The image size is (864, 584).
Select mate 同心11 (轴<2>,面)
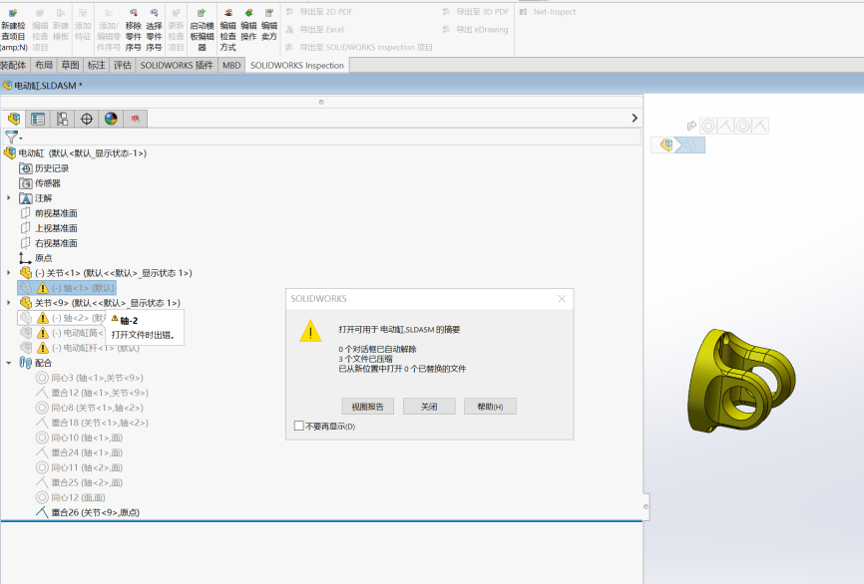[x=80, y=467]
